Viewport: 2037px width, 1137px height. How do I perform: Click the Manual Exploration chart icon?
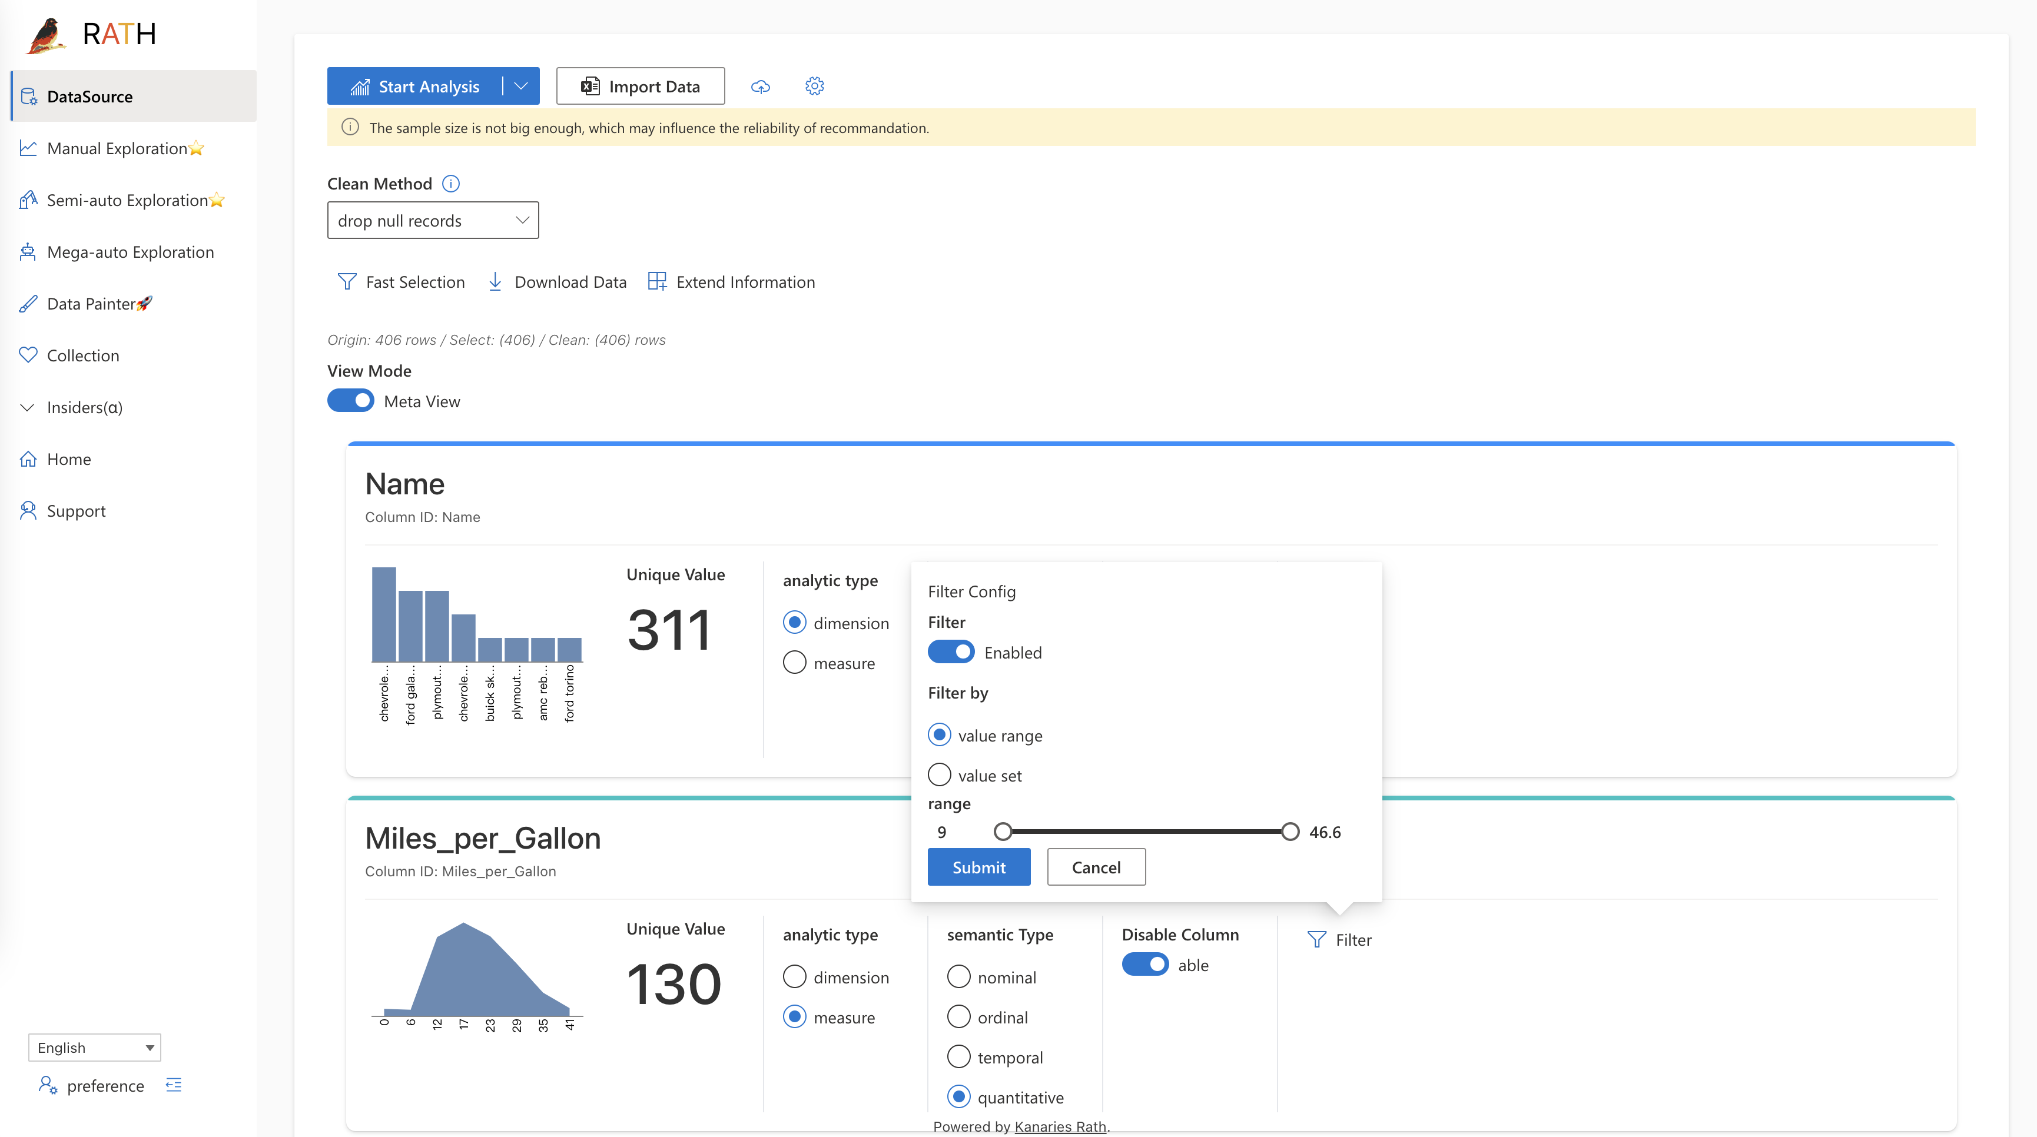coord(28,148)
